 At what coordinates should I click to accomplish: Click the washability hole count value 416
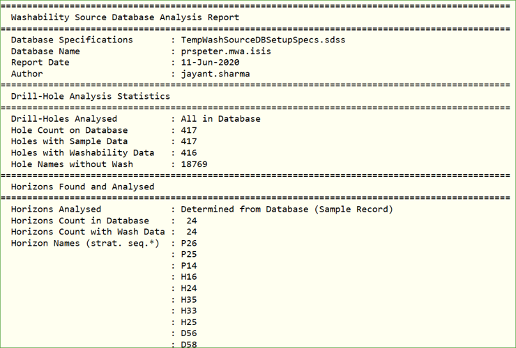point(188,152)
